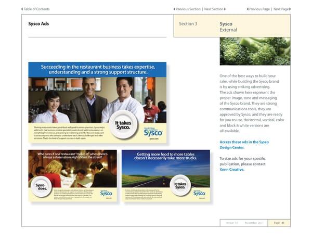
Task: Go to Previous Section
Action: [x=188, y=9]
